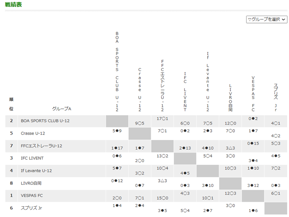This screenshot has height=217, width=289.
Task: Click FFCエストレーラU-12 team row name
Action: [41, 146]
